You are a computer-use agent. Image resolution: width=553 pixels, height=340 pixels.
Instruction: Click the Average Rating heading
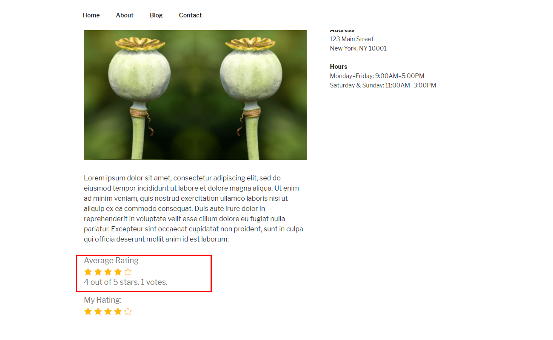tap(111, 261)
